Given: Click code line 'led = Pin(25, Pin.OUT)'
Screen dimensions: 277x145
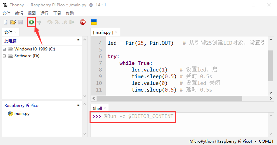Looking at the screenshot, I should (141, 43).
